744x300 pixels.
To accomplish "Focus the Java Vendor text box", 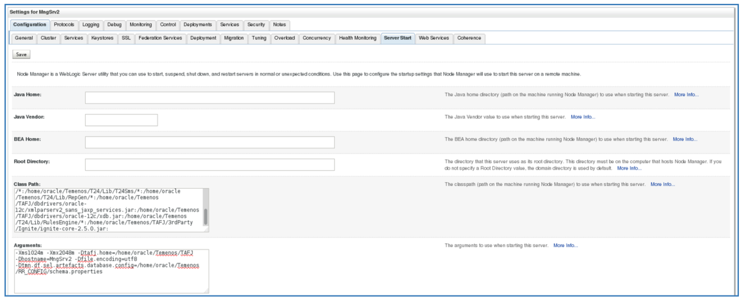I will pos(121,120).
